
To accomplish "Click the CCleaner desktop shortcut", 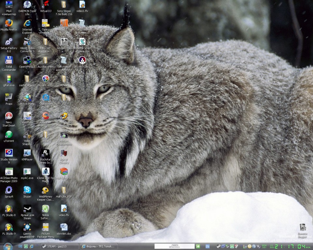I will (46, 116).
